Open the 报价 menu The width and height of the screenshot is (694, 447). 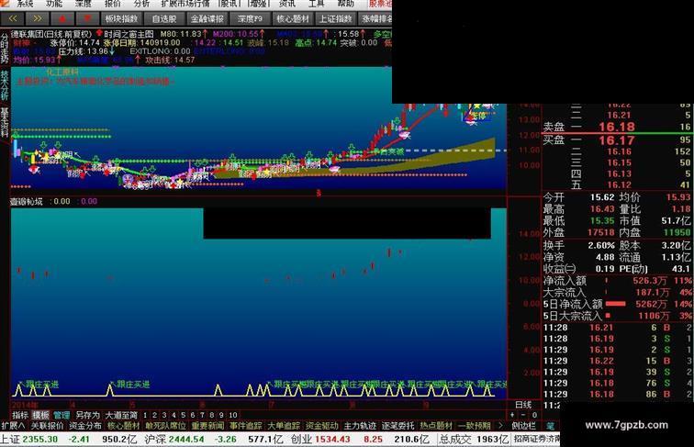click(x=112, y=4)
